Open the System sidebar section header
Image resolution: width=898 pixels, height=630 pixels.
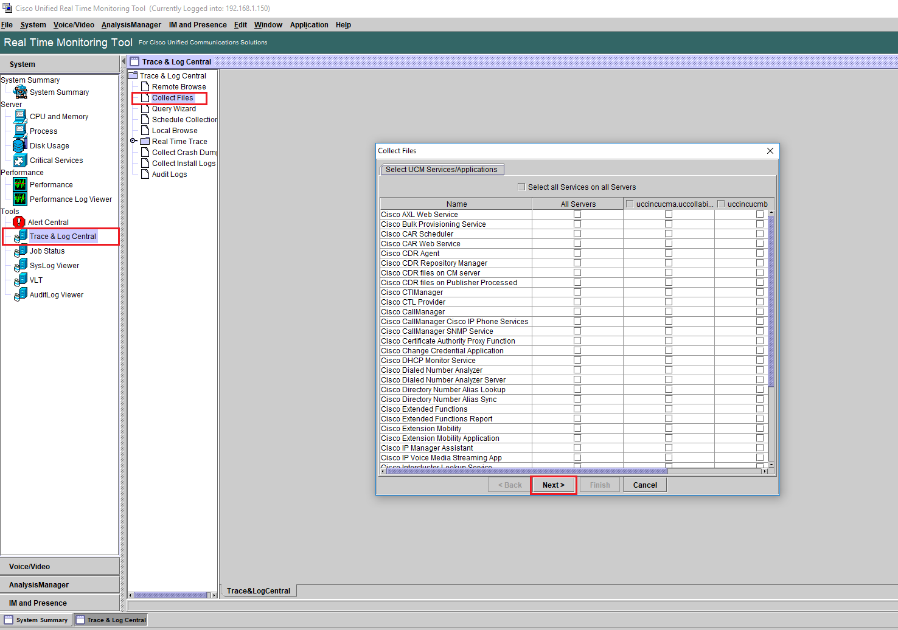coord(60,64)
